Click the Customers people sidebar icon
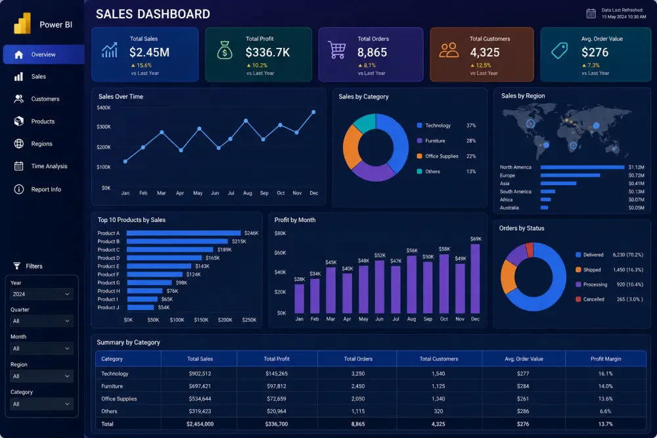 (18, 99)
